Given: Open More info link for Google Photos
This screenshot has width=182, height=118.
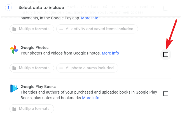Looking at the screenshot, I should point(110,53).
